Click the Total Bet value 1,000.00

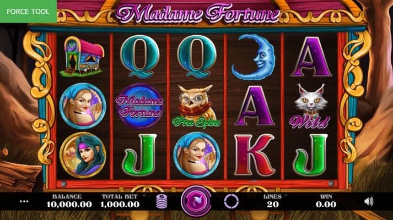(120, 205)
